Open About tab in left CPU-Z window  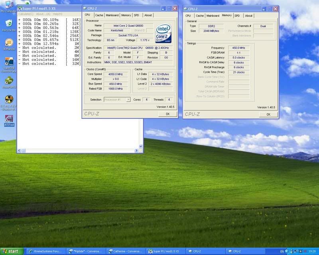tap(148, 15)
